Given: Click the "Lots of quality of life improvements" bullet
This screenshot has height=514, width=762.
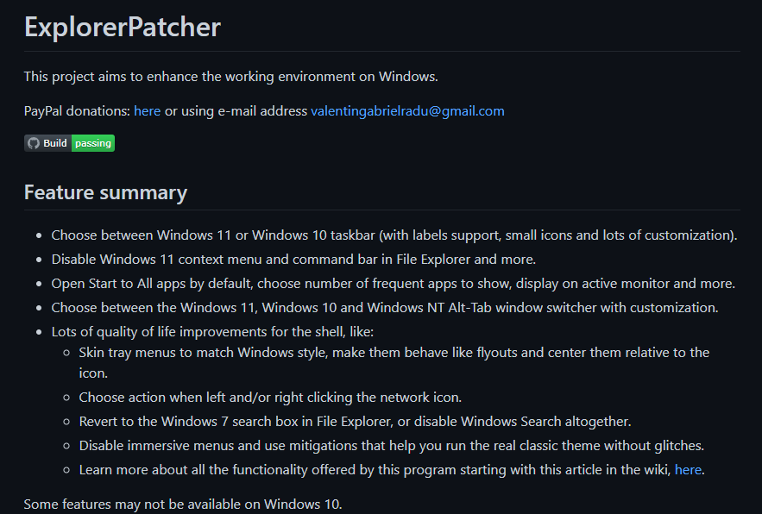Looking at the screenshot, I should (211, 332).
